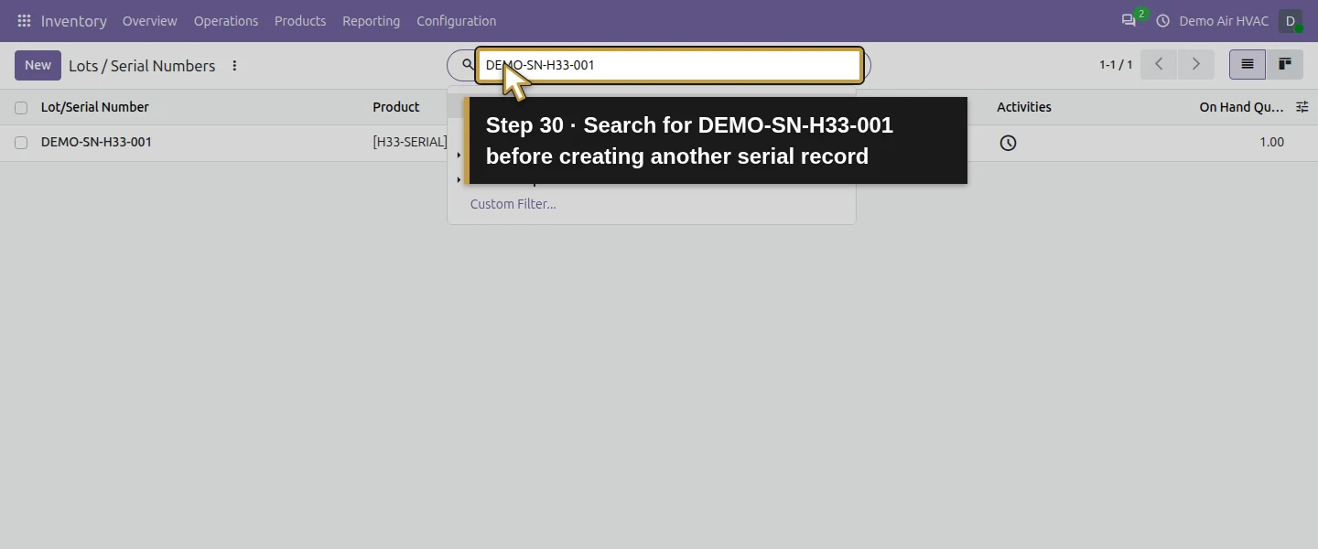Viewport: 1318px width, 549px height.
Task: Choose Custom Filter... in search dropdown
Action: 513,204
